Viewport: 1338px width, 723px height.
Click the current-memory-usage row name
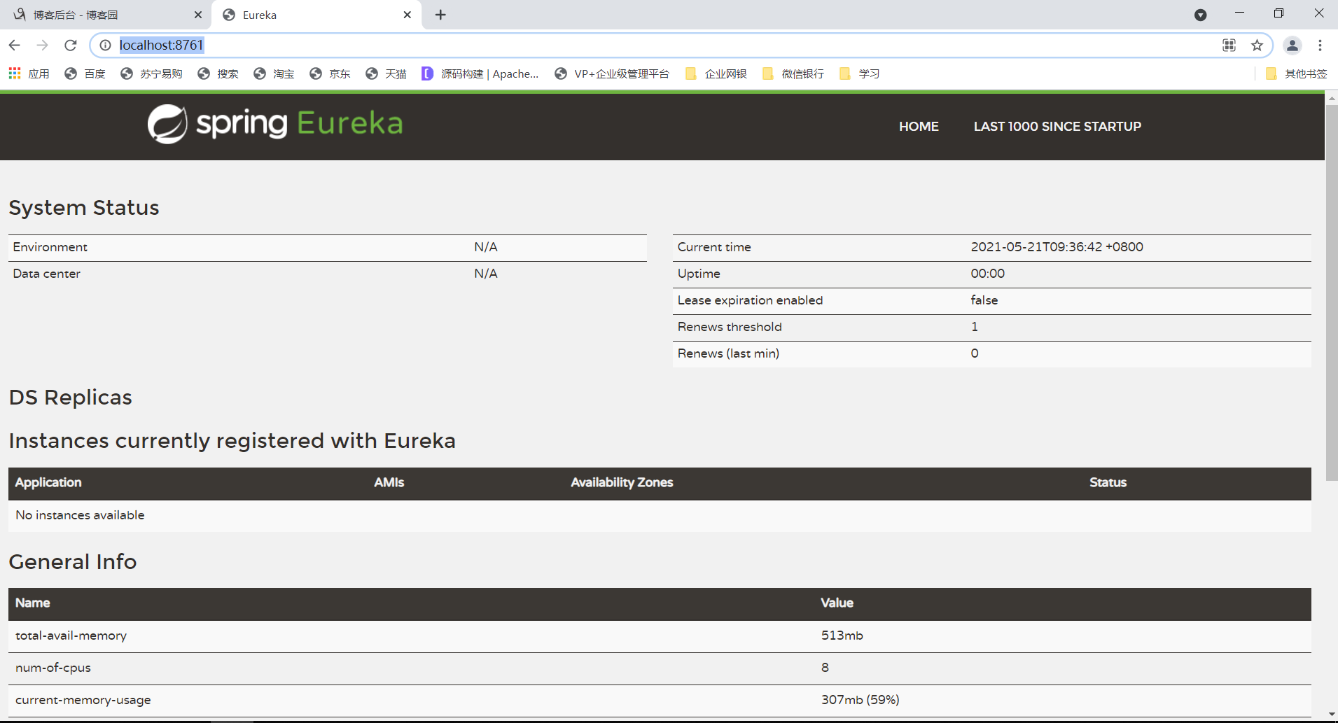pyautogui.click(x=83, y=700)
